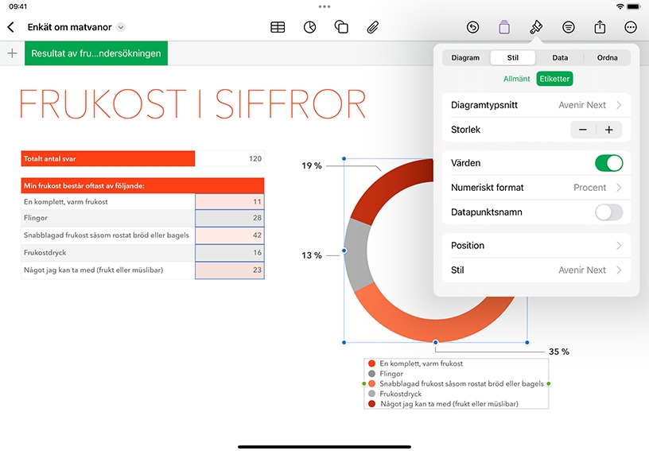The height and width of the screenshot is (451, 649).
Task: Select the FRUKOST I SIFFROR title
Action: 192,103
